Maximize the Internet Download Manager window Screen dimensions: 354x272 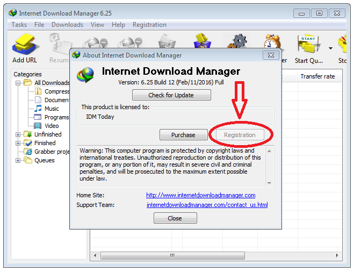coord(319,13)
